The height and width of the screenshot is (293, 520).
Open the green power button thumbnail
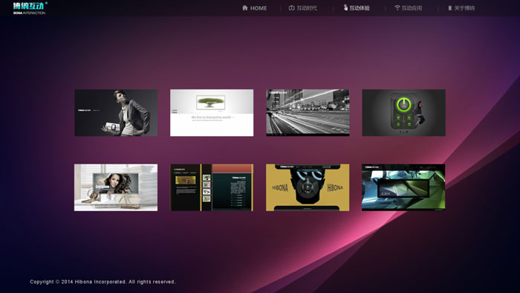coord(403,112)
